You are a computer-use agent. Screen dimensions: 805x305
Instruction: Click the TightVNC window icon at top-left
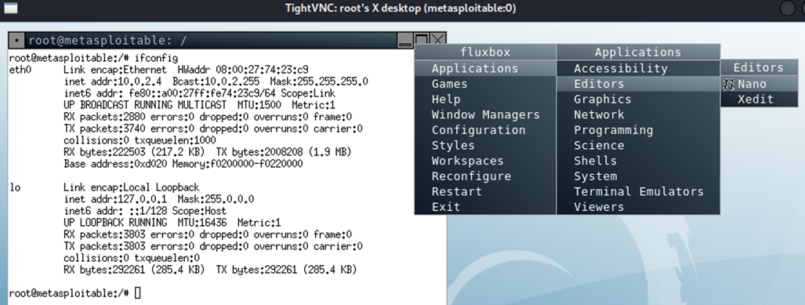[10, 8]
